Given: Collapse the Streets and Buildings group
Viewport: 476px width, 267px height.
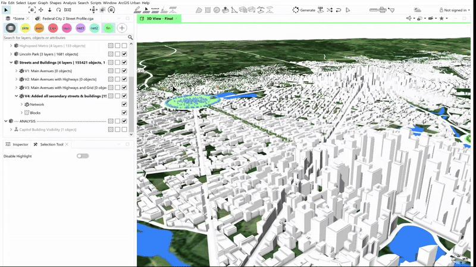Looking at the screenshot, I should (x=11, y=62).
